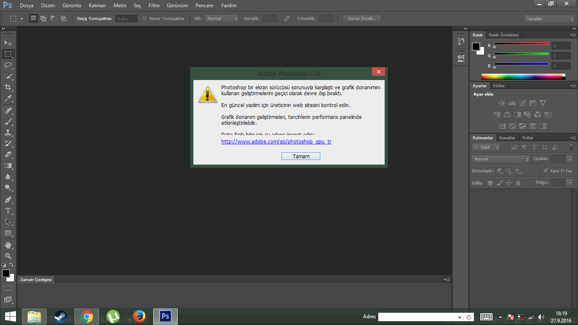Select the Path Selection tool
578x325 pixels.
coord(8,222)
